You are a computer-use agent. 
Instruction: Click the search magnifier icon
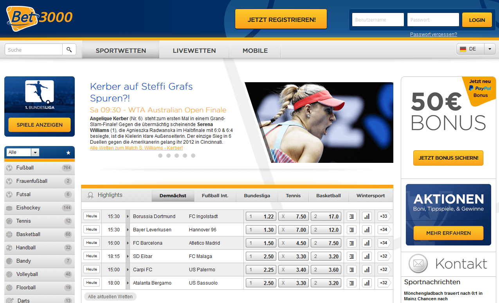pyautogui.click(x=69, y=49)
